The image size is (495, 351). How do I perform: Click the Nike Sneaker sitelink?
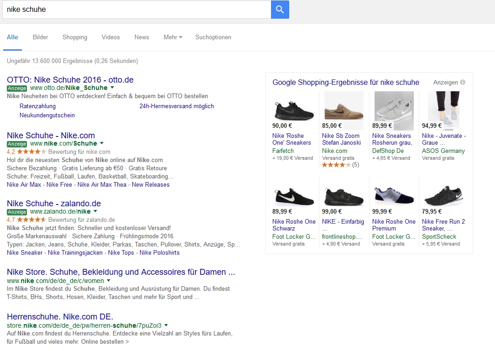tap(25, 252)
